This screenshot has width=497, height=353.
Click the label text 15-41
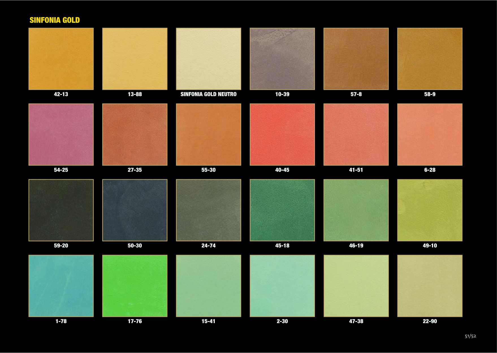click(209, 321)
